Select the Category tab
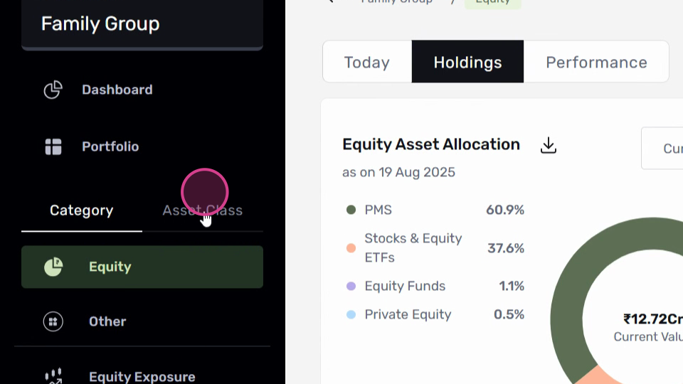This screenshot has width=683, height=384. click(x=81, y=210)
